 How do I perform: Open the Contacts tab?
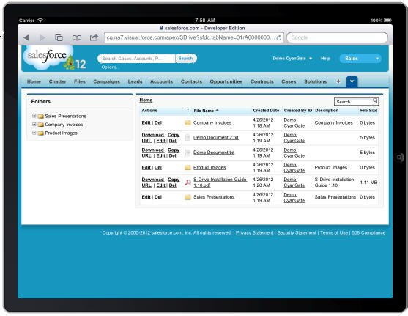(x=191, y=81)
